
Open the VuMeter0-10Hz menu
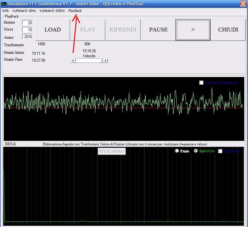24,11
